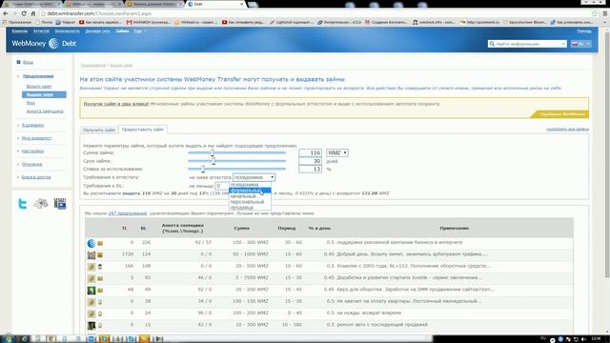Click the Сумма column header
The width and height of the screenshot is (610, 343).
pos(241,229)
